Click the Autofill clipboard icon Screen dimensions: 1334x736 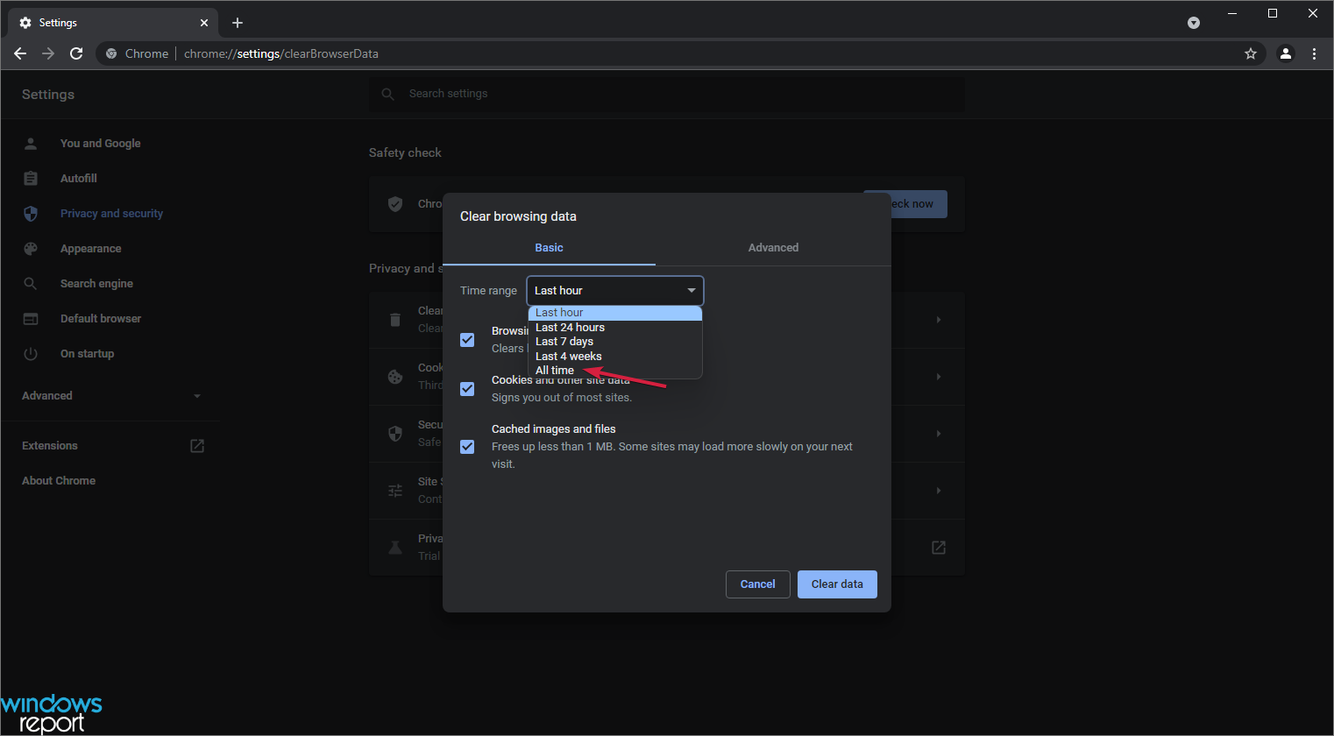point(31,178)
